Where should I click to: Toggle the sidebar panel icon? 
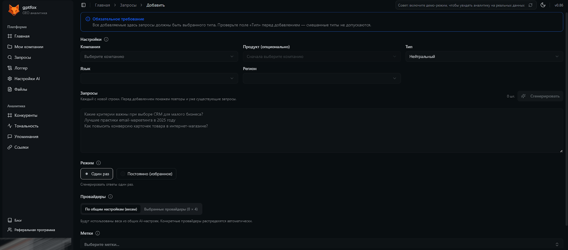83,5
